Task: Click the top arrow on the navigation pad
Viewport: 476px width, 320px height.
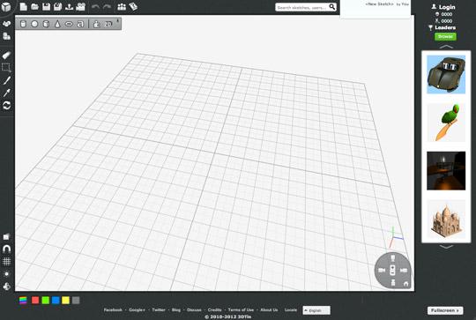Action: 392,258
